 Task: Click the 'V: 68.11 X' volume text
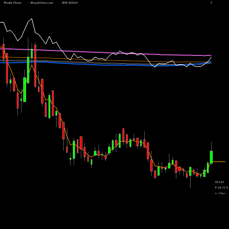(221, 187)
